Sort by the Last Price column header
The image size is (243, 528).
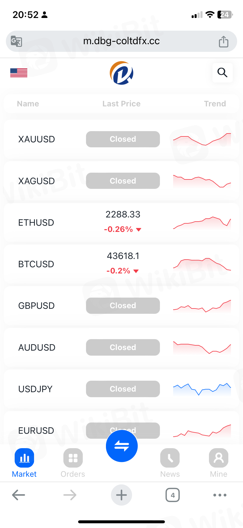122,104
